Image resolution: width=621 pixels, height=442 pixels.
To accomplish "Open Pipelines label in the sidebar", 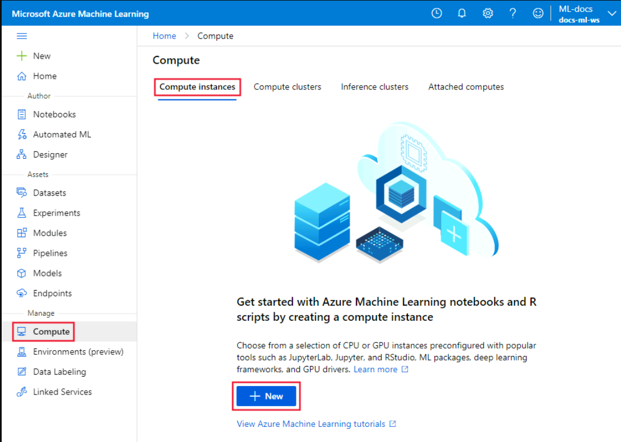I will [50, 253].
